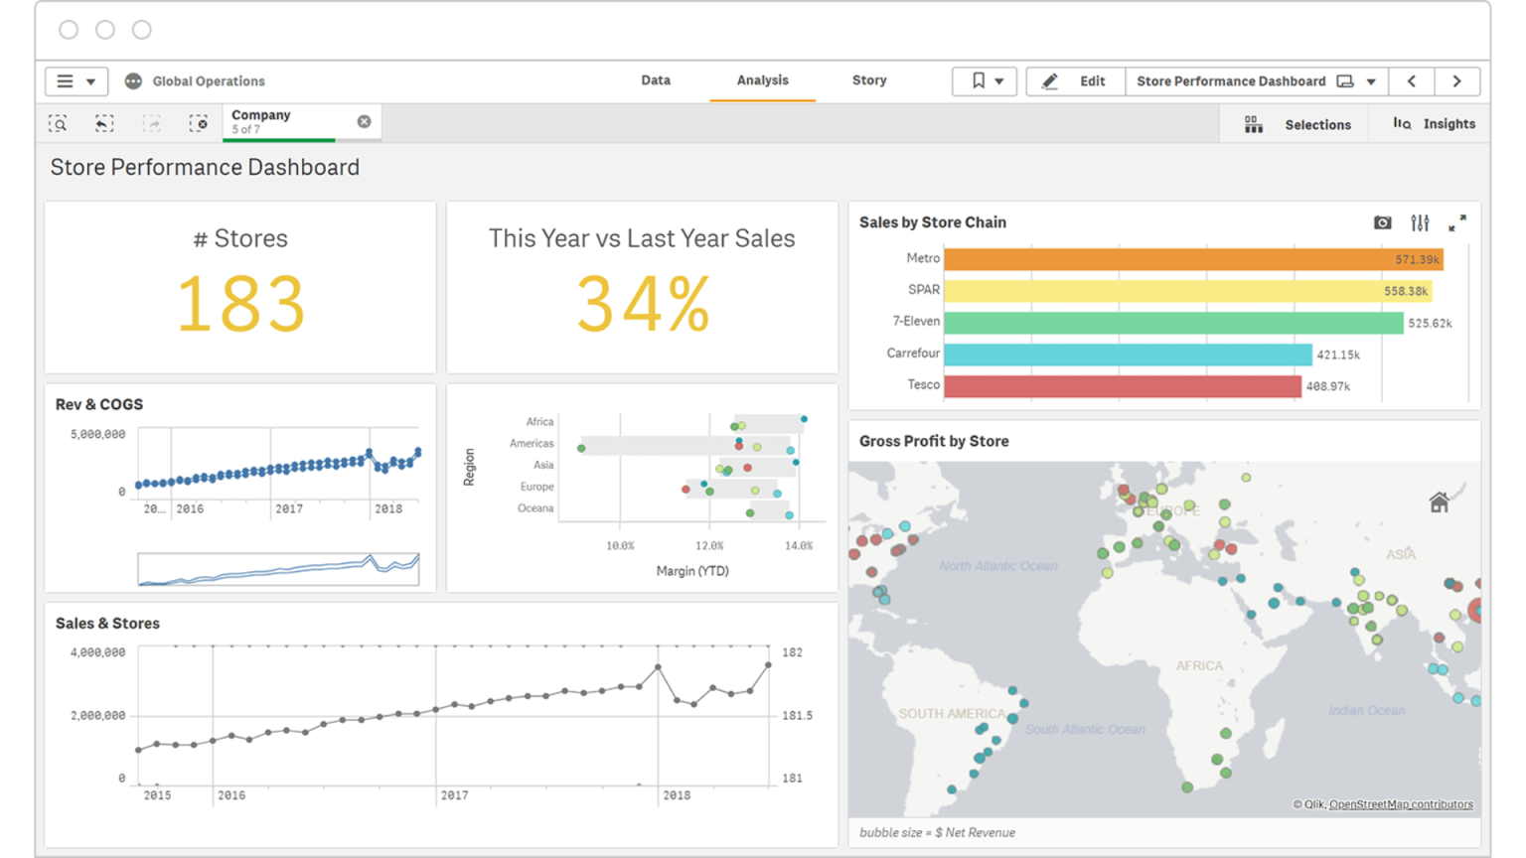Open exploration menu on Sales by Store Chain chart
The image size is (1526, 858).
tap(1420, 222)
